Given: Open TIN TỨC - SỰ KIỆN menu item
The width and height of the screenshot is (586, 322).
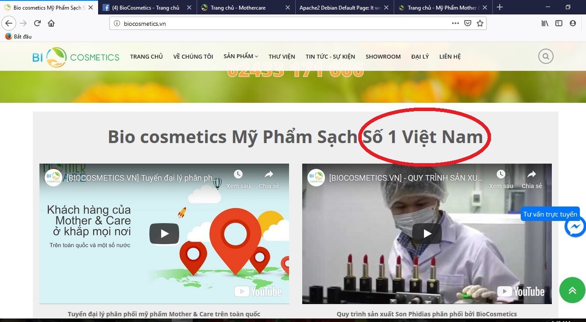Looking at the screenshot, I should [330, 56].
